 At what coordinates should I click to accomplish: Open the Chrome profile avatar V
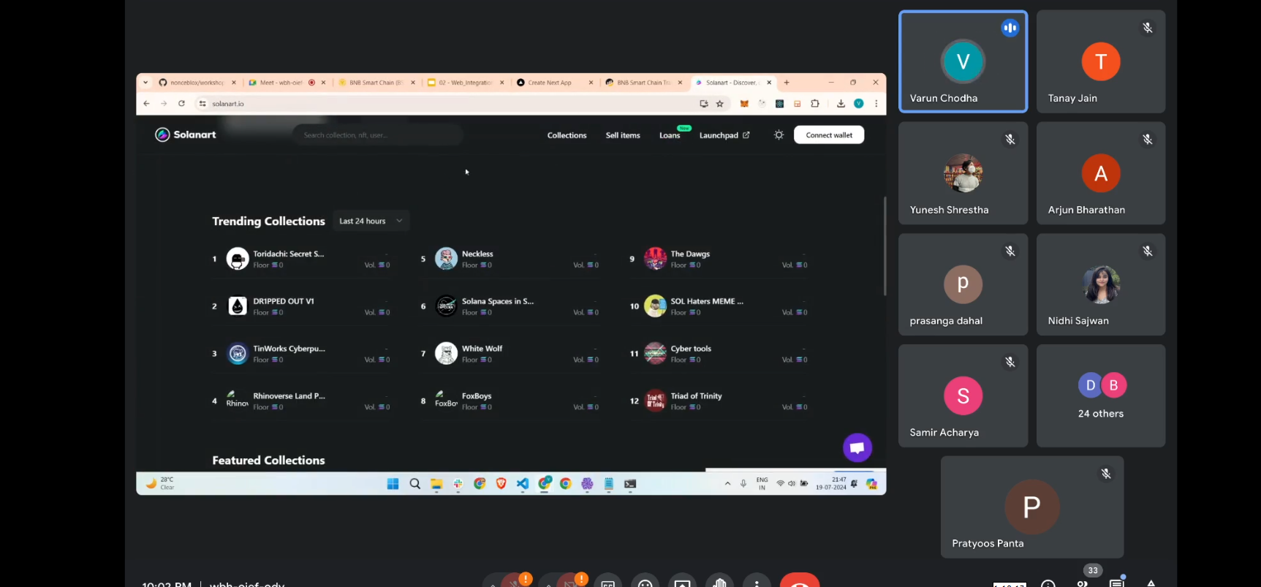click(x=859, y=104)
